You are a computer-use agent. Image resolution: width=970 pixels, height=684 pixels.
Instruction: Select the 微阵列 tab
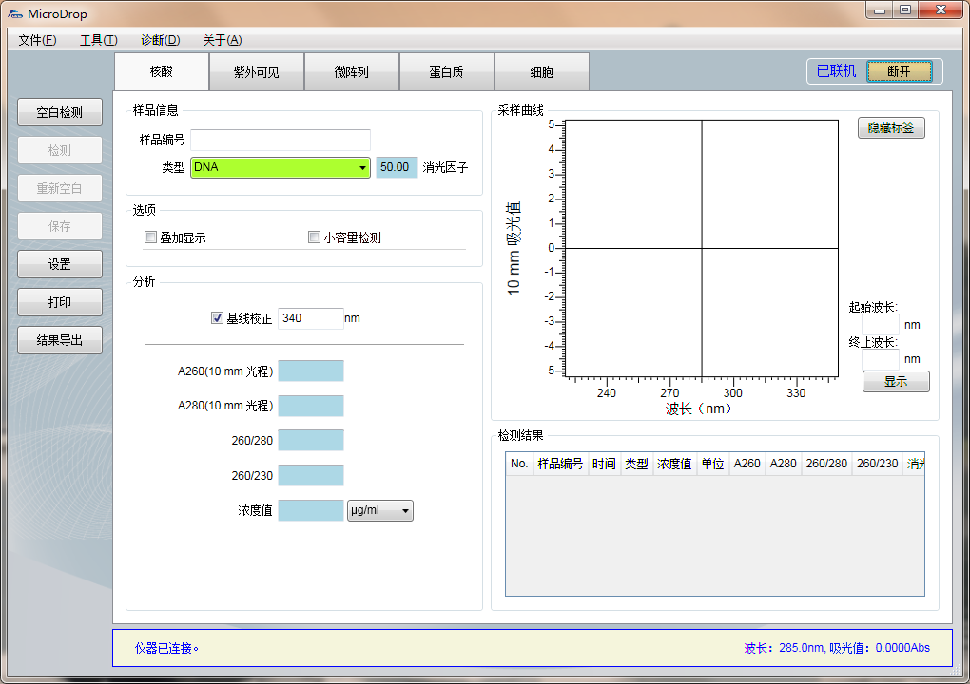(x=351, y=72)
